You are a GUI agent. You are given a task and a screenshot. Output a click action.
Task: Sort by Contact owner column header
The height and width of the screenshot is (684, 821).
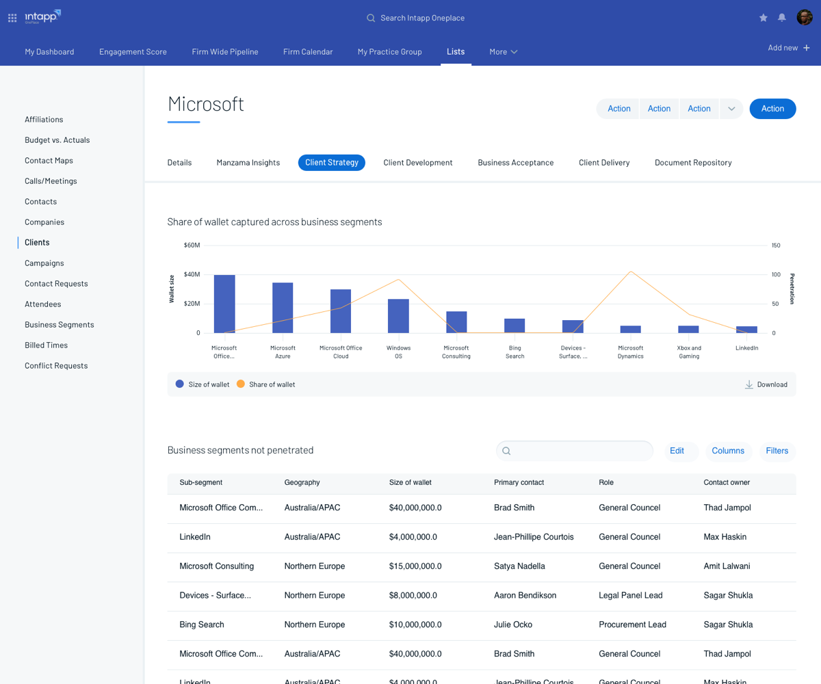click(727, 482)
